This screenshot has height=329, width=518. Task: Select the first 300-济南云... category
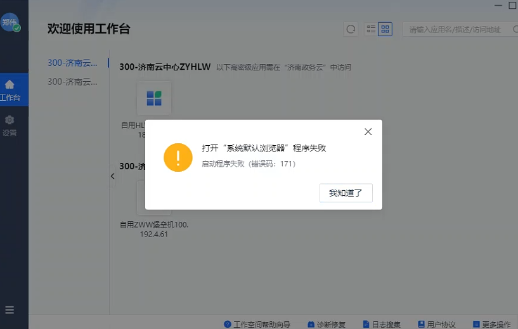pyautogui.click(x=72, y=63)
